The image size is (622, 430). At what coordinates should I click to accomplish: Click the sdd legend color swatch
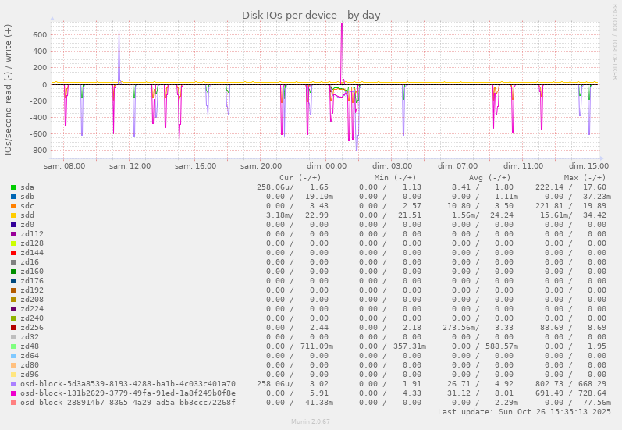tap(13, 215)
